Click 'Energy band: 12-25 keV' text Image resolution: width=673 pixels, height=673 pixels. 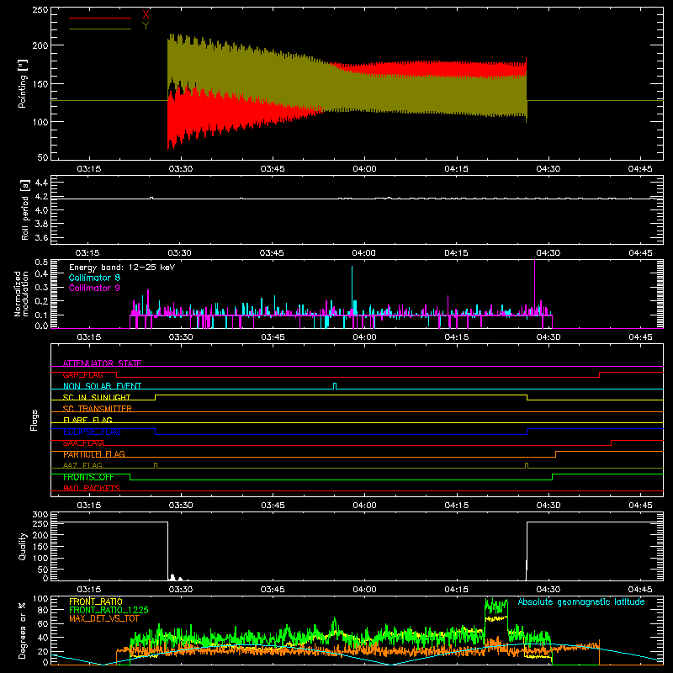pyautogui.click(x=122, y=268)
